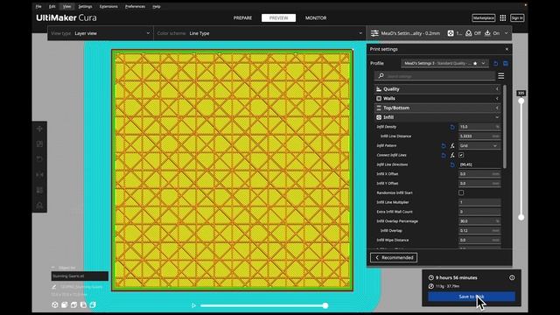Viewport: 560px width, 315px height.
Task: Expand the Top/Bottom settings section
Action: 437,108
